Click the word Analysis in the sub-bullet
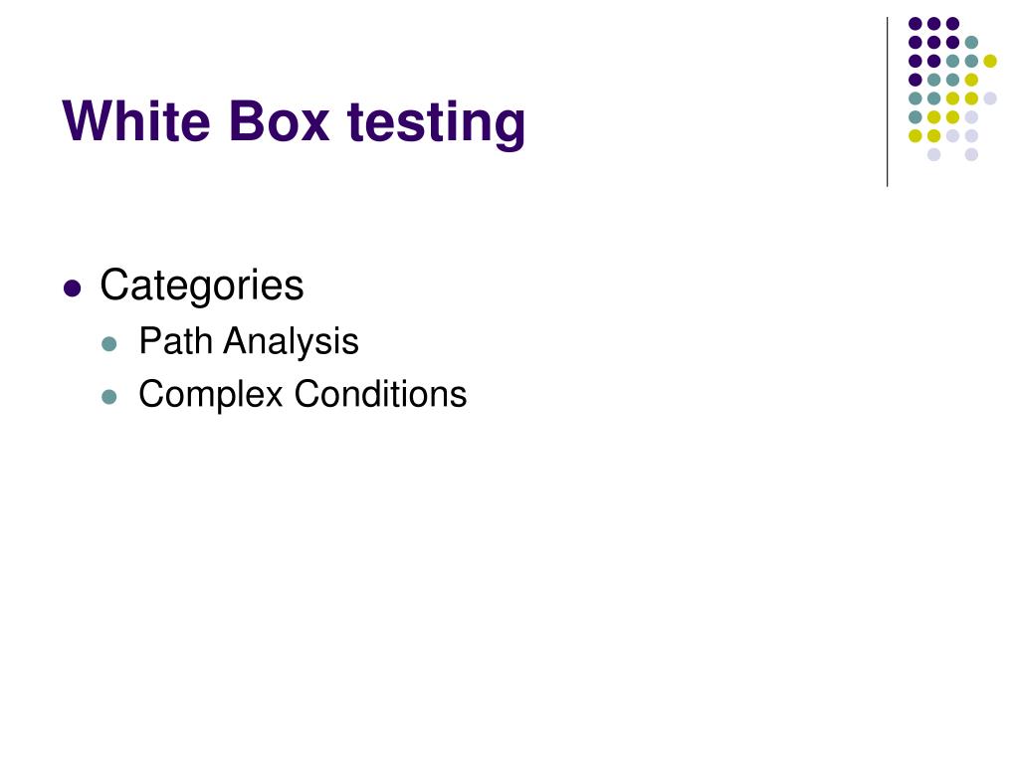The height and width of the screenshot is (764, 1019). [291, 342]
